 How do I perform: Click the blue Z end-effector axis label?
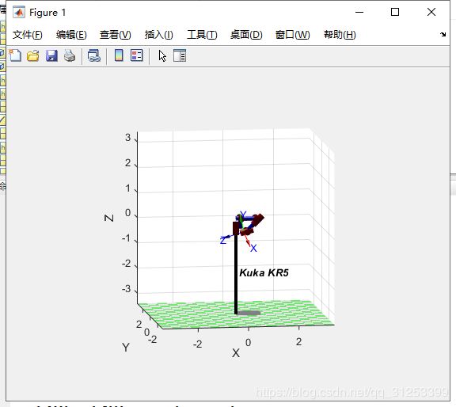click(x=223, y=240)
